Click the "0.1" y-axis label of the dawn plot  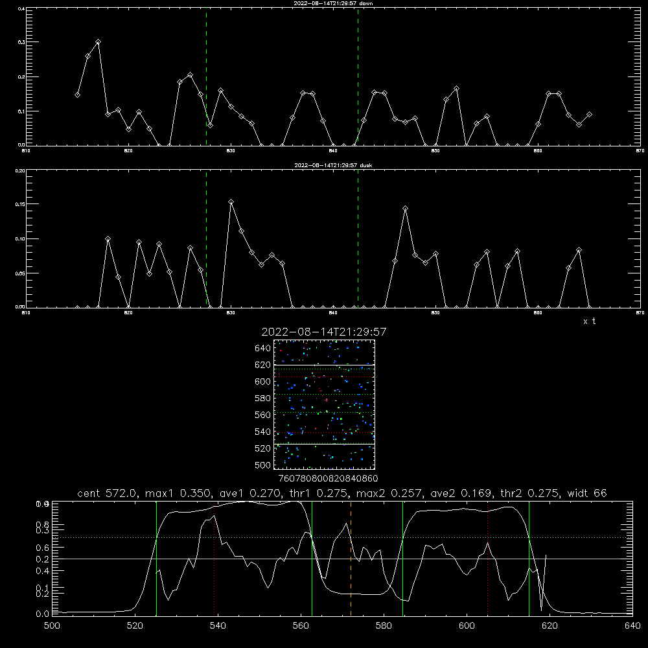pos(21,111)
